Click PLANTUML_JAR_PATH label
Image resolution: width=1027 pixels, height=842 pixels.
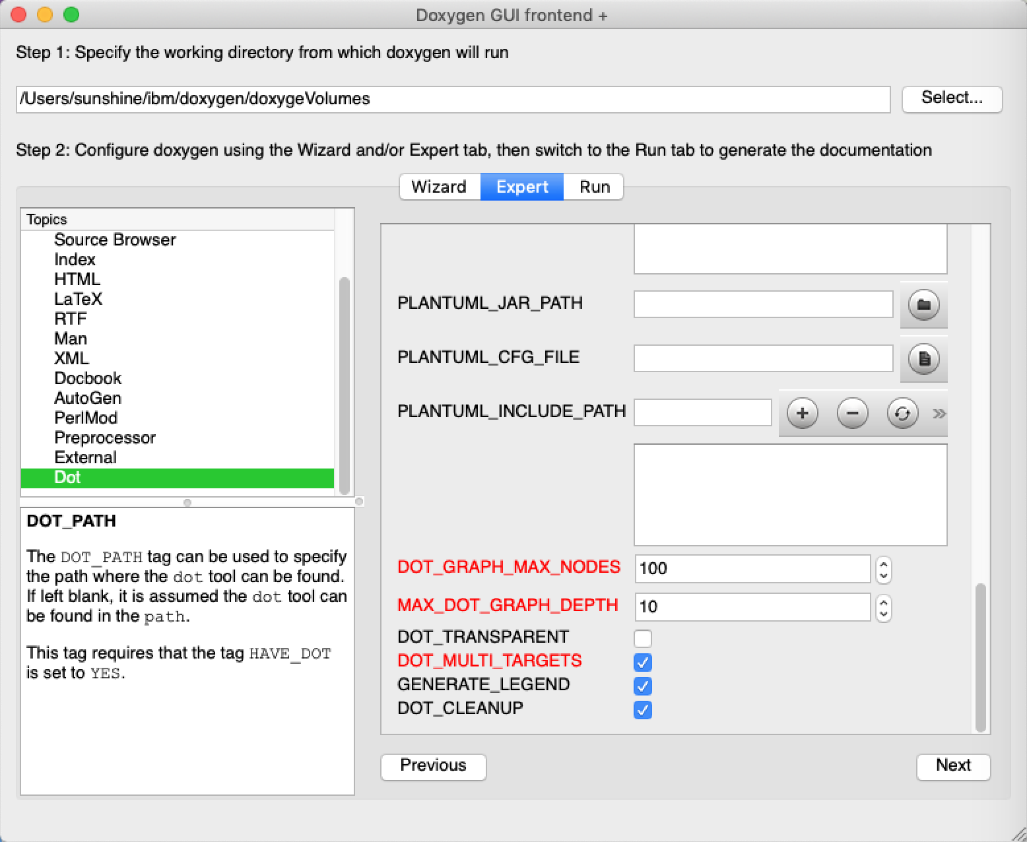point(490,303)
